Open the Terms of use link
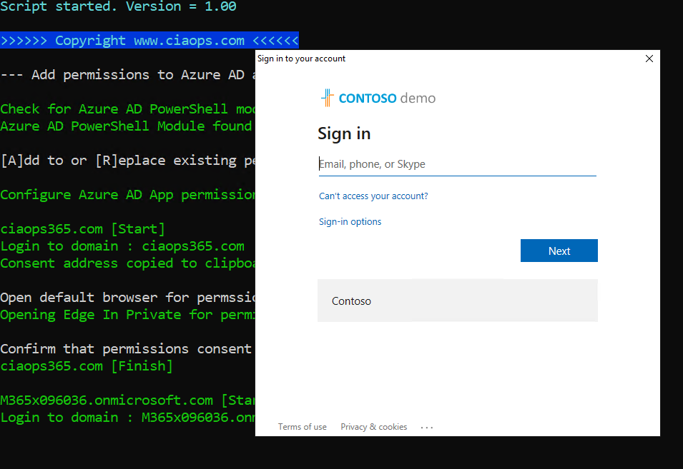The width and height of the screenshot is (683, 469). (302, 427)
